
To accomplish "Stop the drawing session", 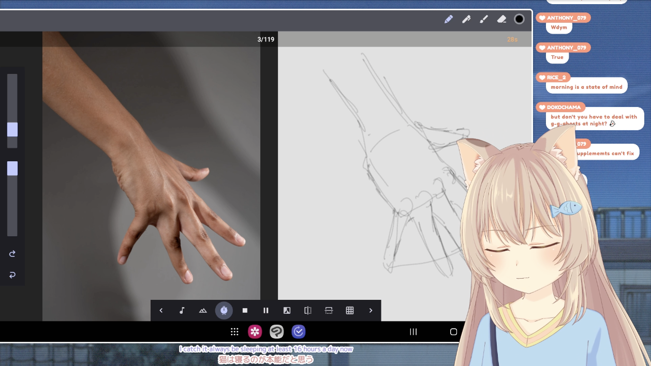I will click(245, 311).
